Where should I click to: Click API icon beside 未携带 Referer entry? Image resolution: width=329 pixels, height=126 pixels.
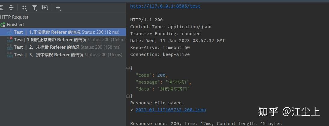point(10,47)
